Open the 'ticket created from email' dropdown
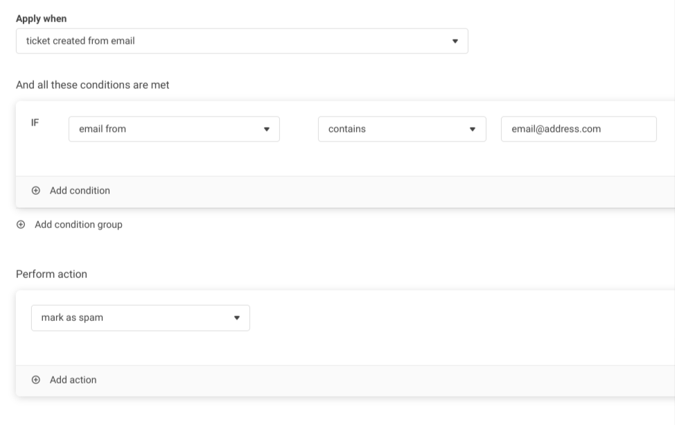The image size is (675, 425). 241,41
